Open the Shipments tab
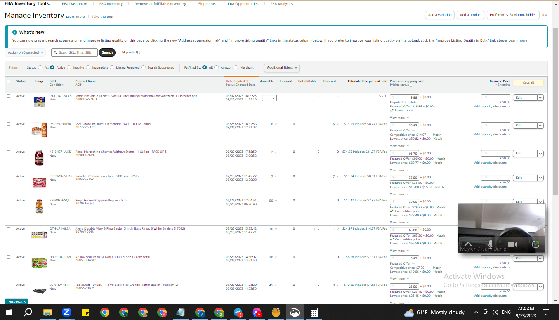Screen dimensions: 559x320 pyautogui.click(x=207, y=4)
